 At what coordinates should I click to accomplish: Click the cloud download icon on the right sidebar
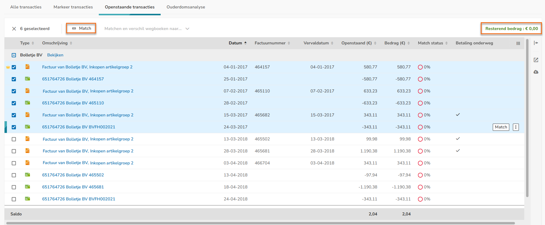pos(536,72)
